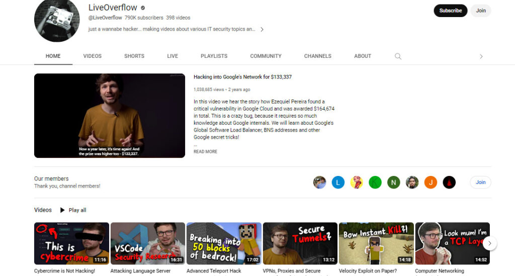Click the verified badge next to LiveOverflow
515x276 pixels.
point(143,8)
